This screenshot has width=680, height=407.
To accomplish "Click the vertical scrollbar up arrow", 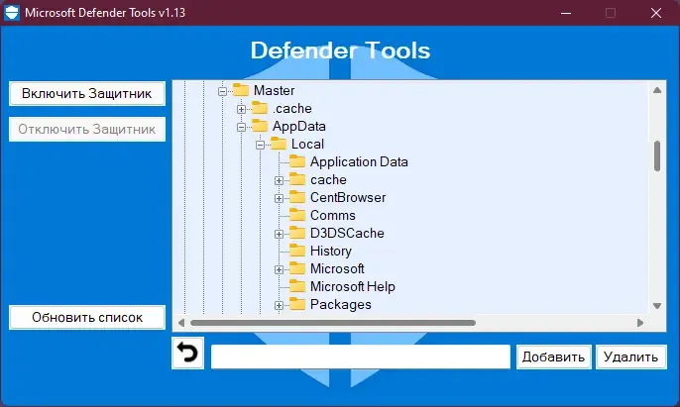I will pyautogui.click(x=657, y=90).
